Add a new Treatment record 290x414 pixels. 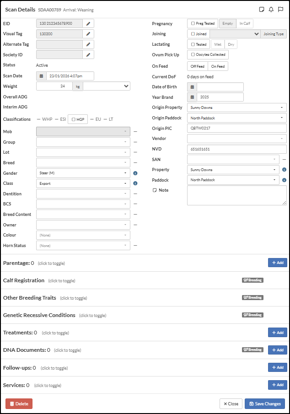(x=277, y=333)
